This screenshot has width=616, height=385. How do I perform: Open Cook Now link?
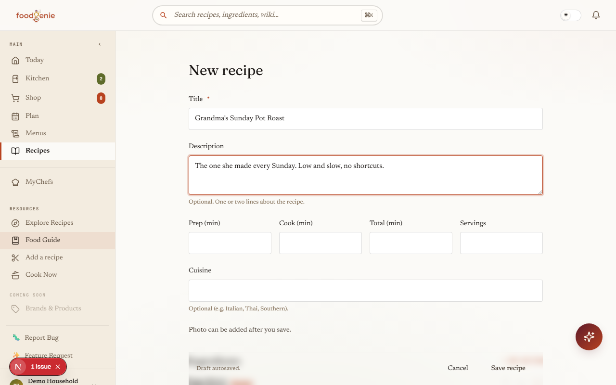pos(58,275)
